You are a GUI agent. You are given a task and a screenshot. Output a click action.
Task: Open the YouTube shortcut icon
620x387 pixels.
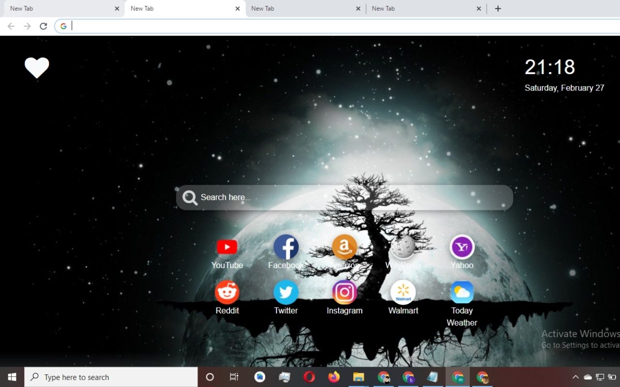pyautogui.click(x=227, y=247)
